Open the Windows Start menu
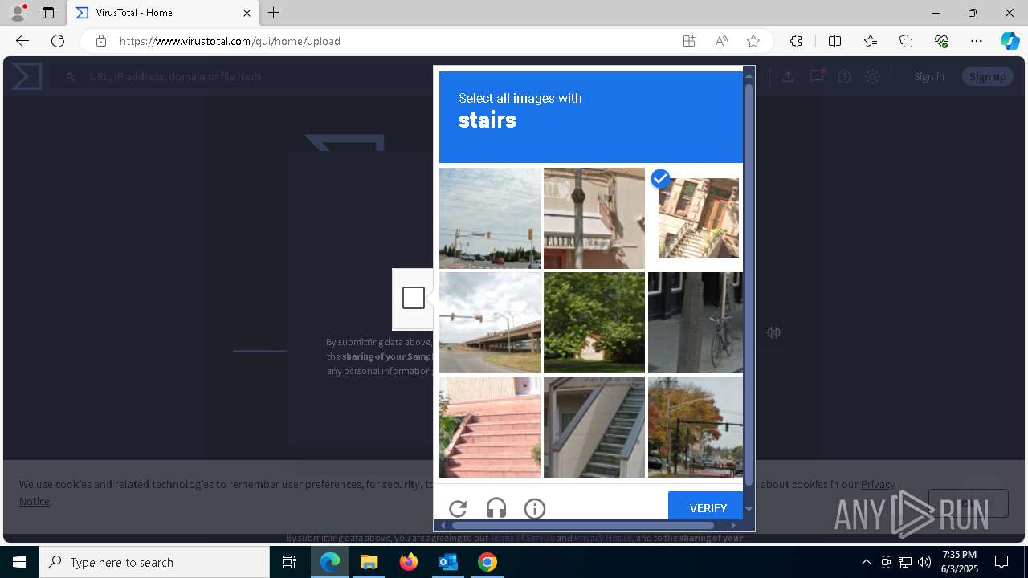This screenshot has height=578, width=1028. point(19,562)
